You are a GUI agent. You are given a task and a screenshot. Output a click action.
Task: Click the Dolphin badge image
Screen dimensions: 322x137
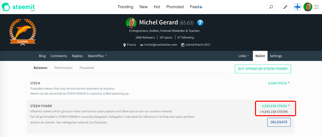tap(23, 32)
